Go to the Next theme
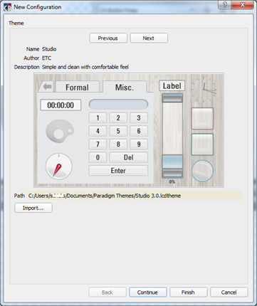257x306 pixels. click(149, 38)
